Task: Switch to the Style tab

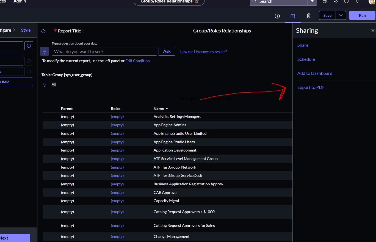Action: pos(26,30)
